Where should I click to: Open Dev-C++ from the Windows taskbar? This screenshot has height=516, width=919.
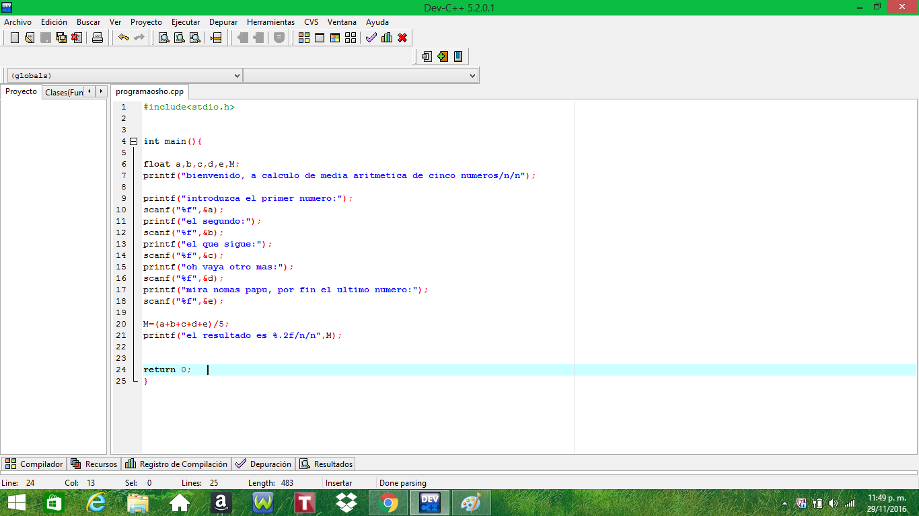tap(429, 502)
